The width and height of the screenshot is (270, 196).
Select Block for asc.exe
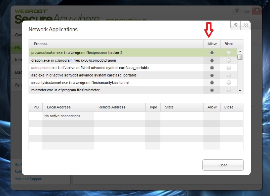229,75
